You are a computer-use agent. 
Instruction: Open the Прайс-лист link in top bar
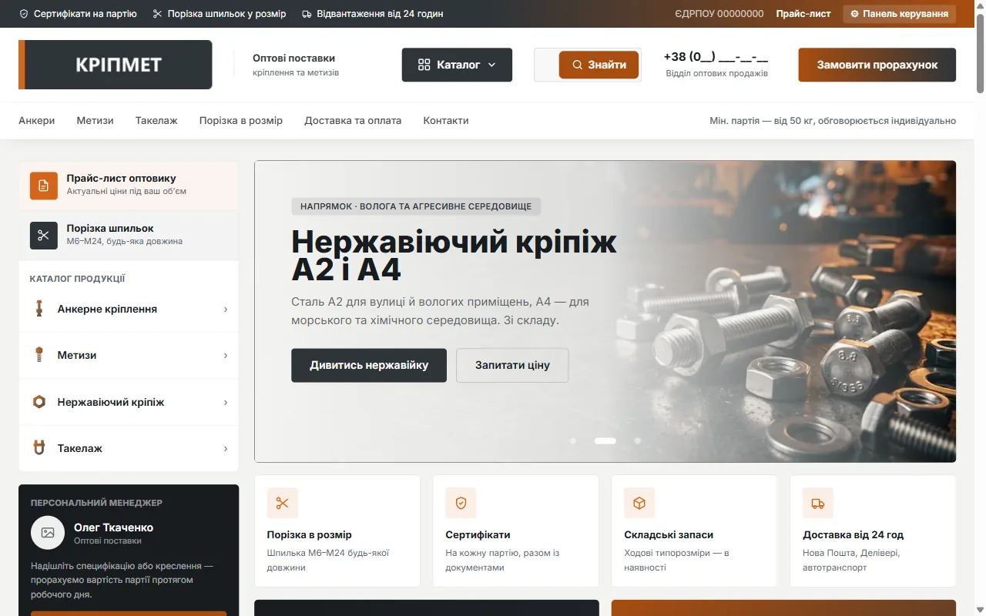coord(803,14)
